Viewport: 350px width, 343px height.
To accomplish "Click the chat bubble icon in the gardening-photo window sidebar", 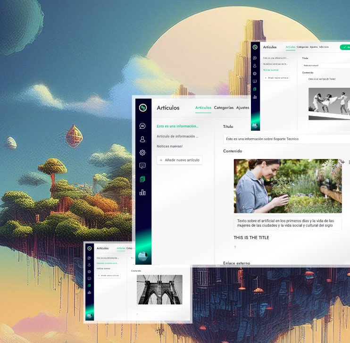I will click(x=142, y=126).
